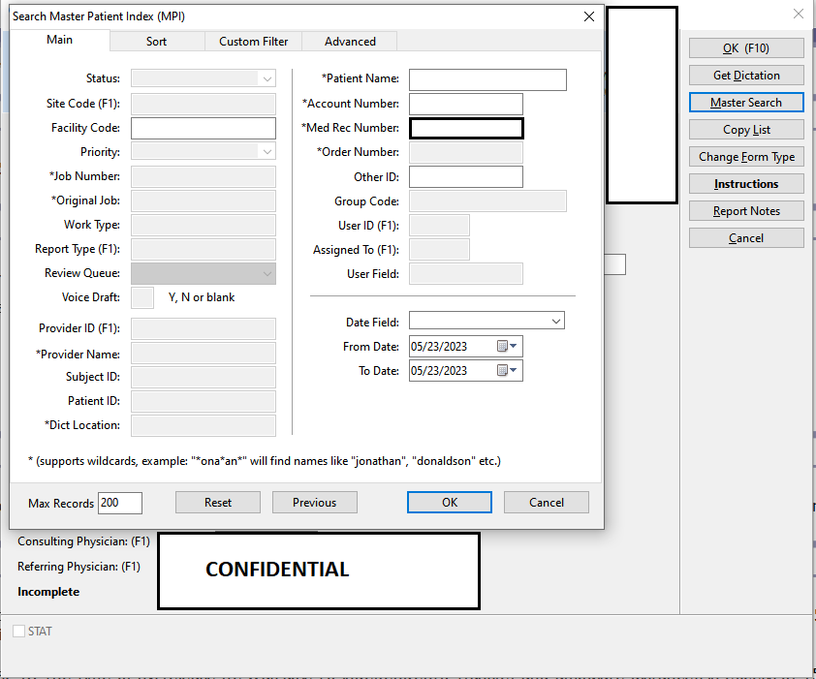Open the To Date calendar picker icon
The height and width of the screenshot is (679, 816).
507,370
